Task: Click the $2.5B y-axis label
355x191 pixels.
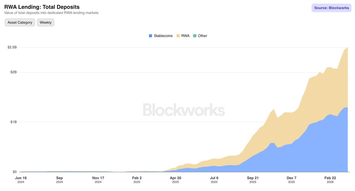Action: tap(12, 47)
